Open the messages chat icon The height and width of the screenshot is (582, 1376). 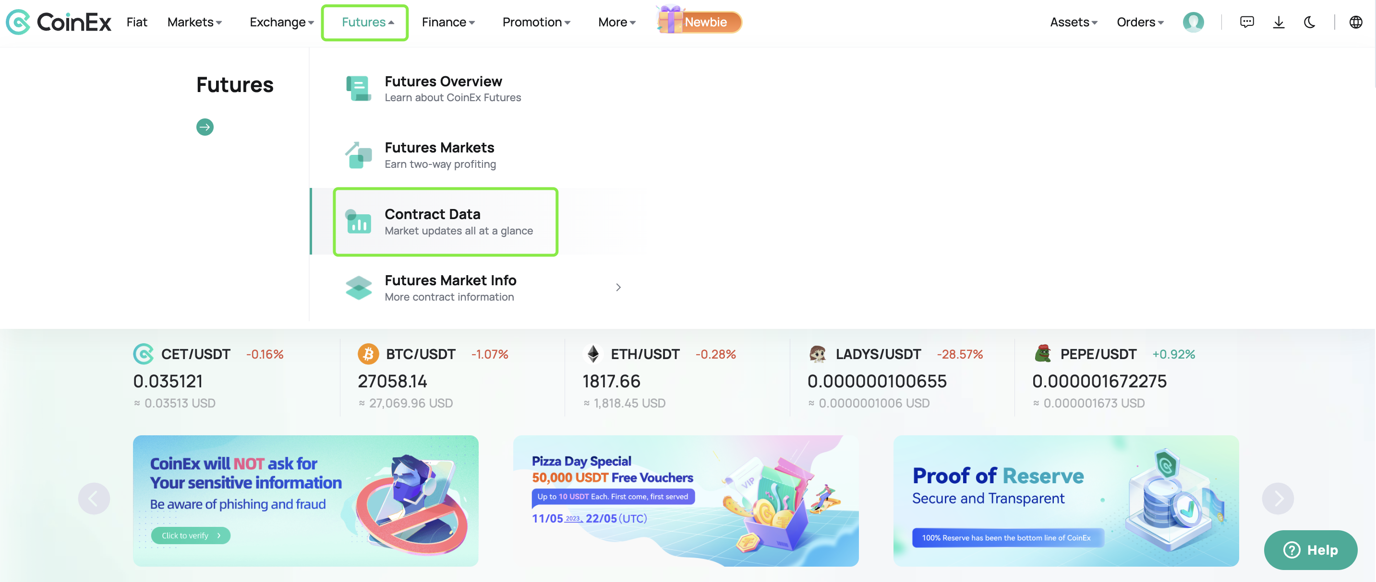[x=1246, y=22]
